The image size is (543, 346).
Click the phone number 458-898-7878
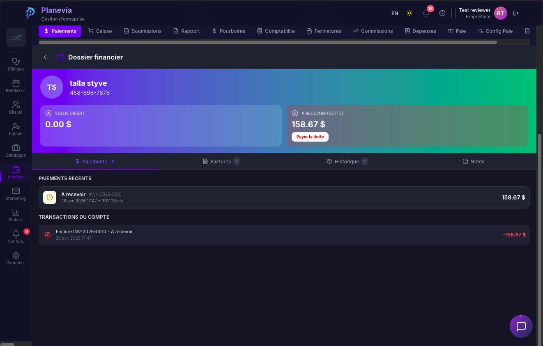(90, 93)
